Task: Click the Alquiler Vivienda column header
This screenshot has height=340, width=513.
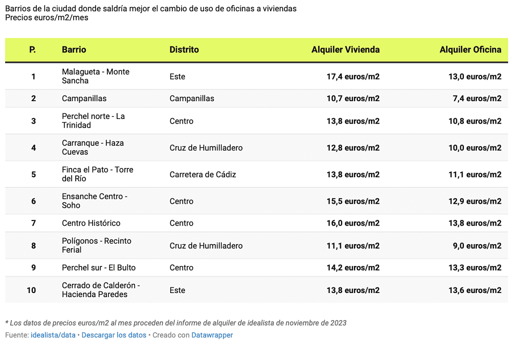Action: [x=345, y=50]
